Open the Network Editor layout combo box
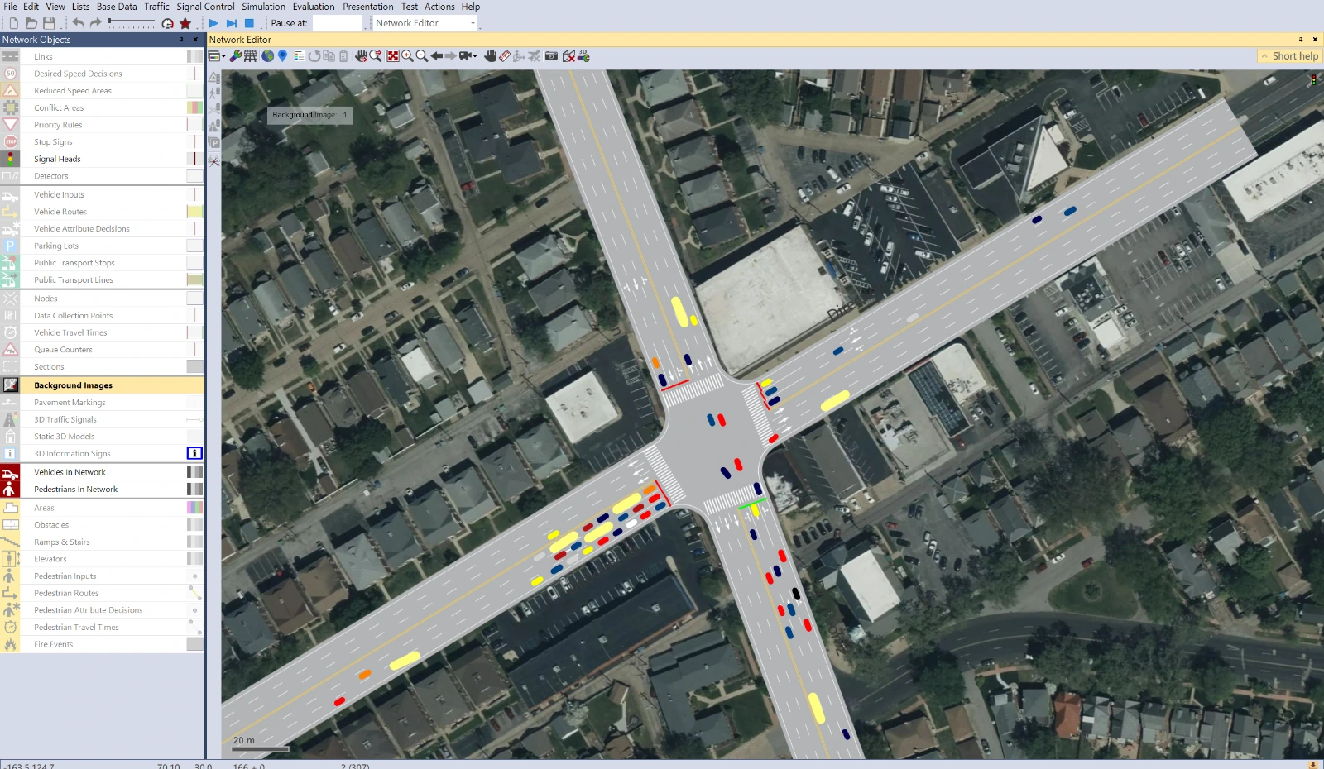The image size is (1324, 769). 425,23
